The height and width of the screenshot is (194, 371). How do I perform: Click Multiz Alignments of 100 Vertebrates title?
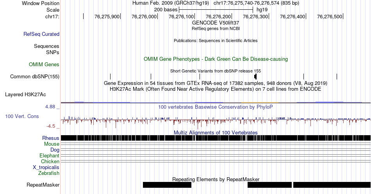216,132
